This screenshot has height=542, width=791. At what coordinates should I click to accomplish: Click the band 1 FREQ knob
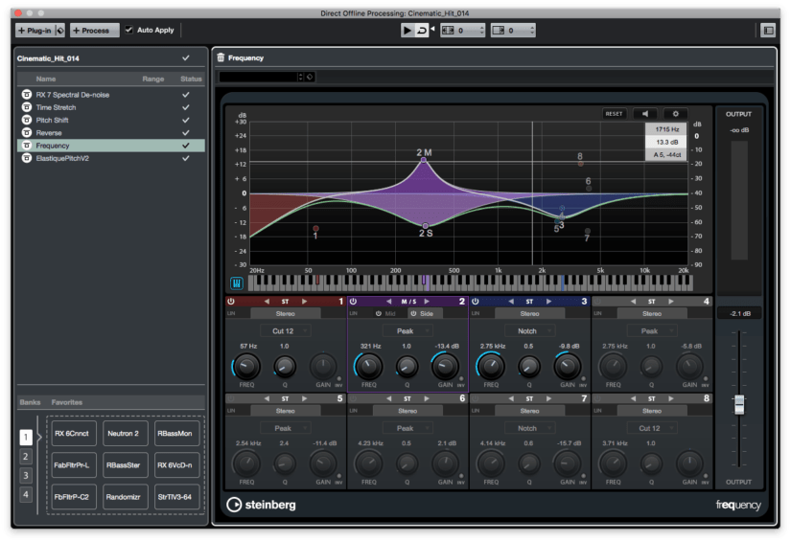(x=246, y=366)
